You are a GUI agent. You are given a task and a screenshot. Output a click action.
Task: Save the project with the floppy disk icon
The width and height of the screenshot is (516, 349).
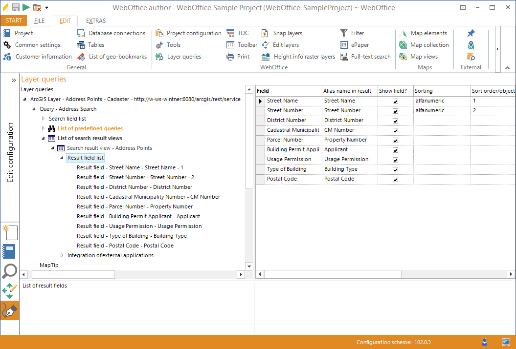pyautogui.click(x=15, y=7)
